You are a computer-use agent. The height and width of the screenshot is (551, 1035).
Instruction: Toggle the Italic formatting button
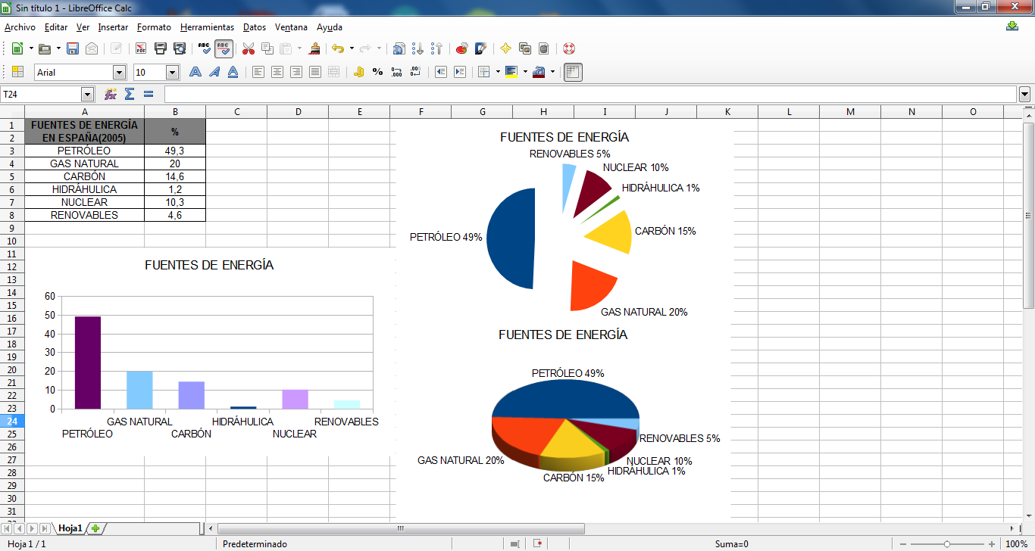pos(214,72)
